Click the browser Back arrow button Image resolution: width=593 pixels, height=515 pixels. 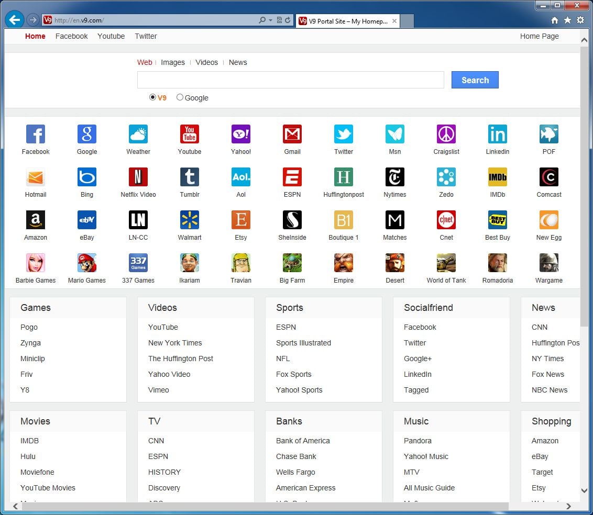(x=15, y=20)
